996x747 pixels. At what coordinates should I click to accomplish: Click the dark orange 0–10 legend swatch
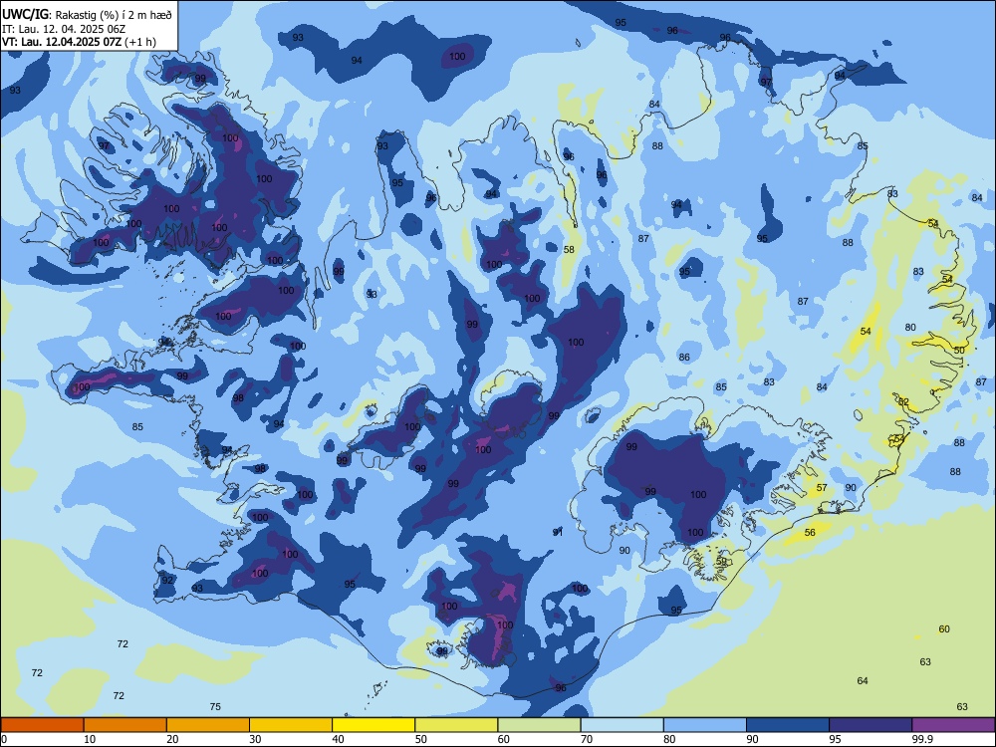(x=42, y=725)
